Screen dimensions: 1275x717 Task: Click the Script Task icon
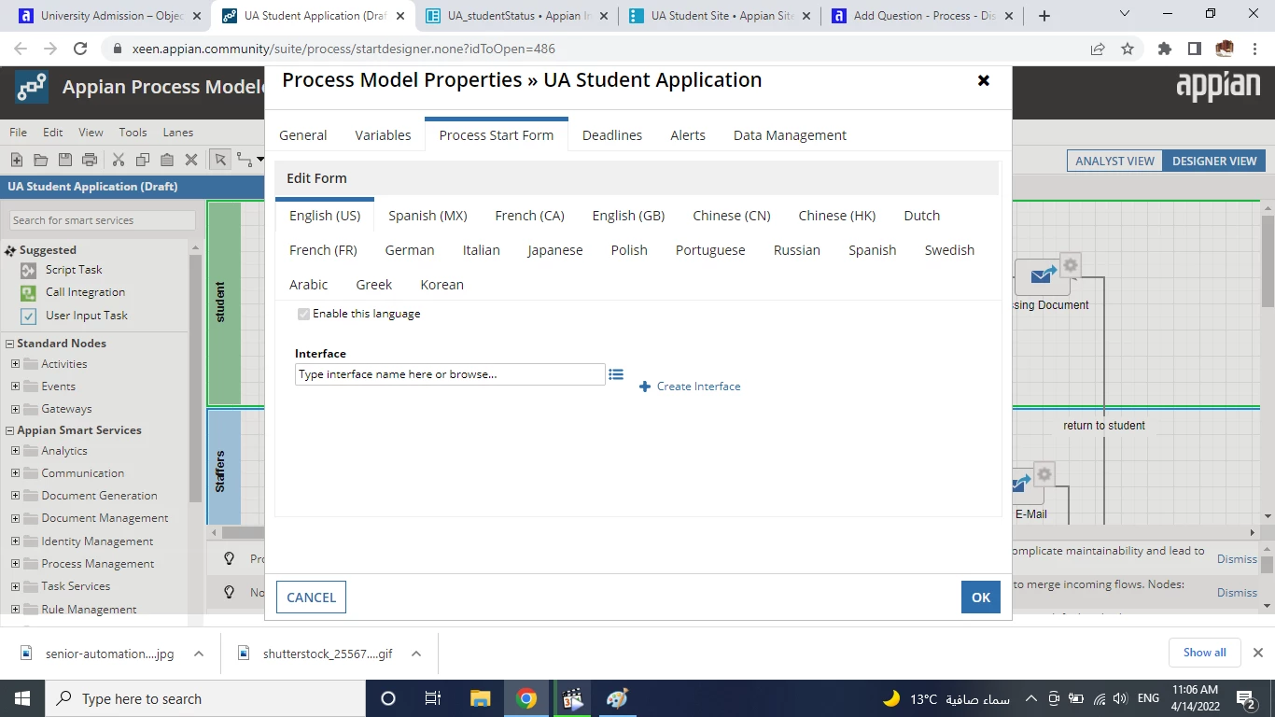[x=28, y=270]
